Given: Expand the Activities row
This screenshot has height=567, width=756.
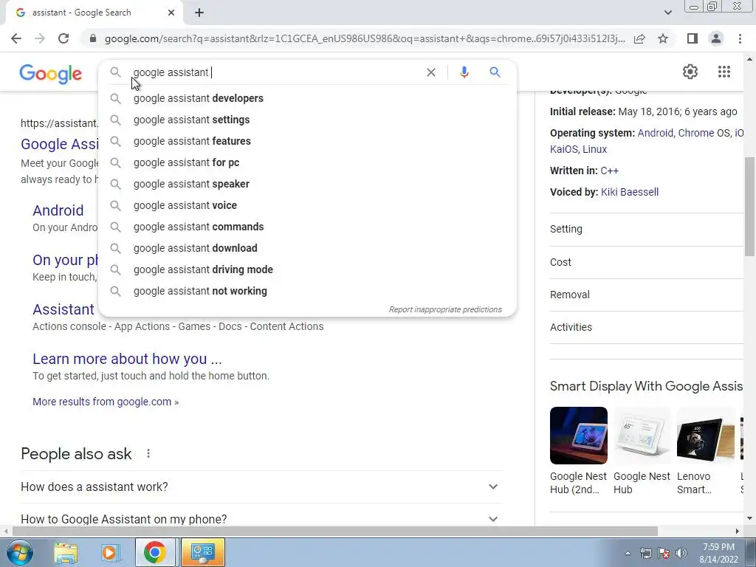Looking at the screenshot, I should coord(646,327).
